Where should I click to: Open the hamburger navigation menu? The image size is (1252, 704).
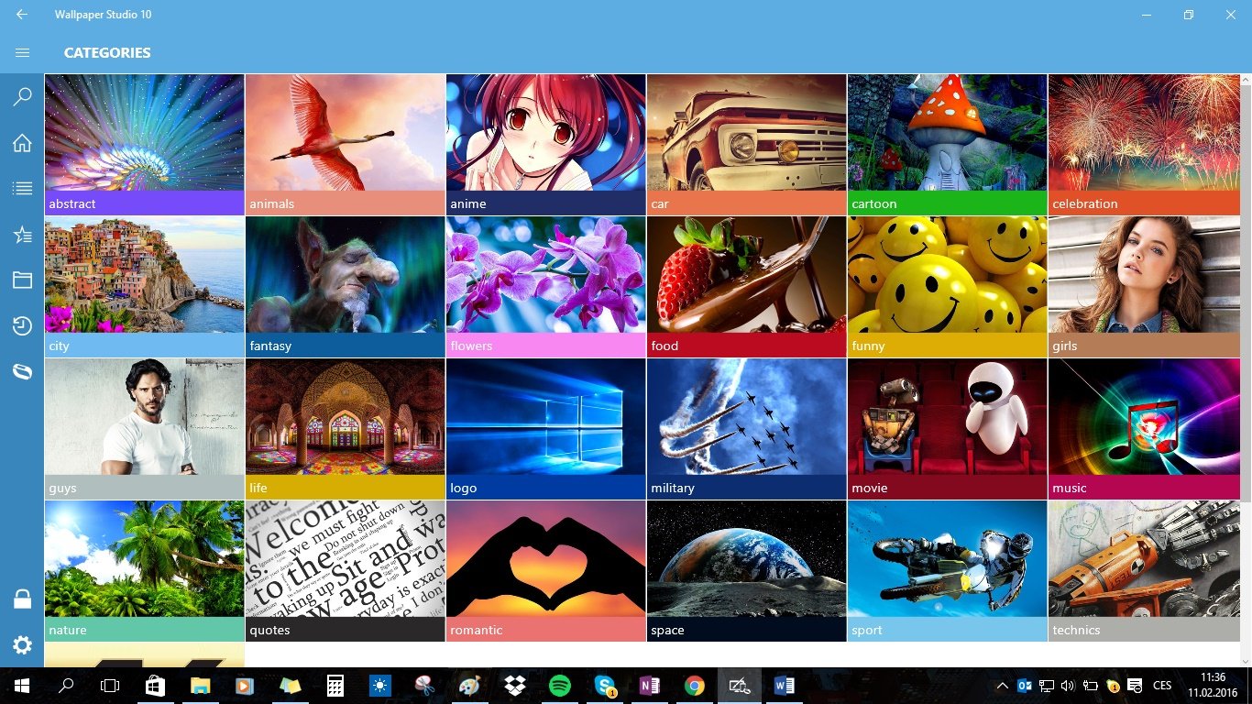pos(22,53)
